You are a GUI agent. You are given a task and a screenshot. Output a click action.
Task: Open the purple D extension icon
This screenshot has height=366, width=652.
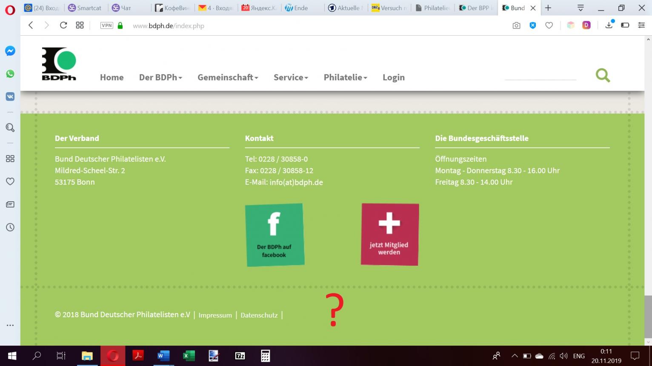(586, 25)
